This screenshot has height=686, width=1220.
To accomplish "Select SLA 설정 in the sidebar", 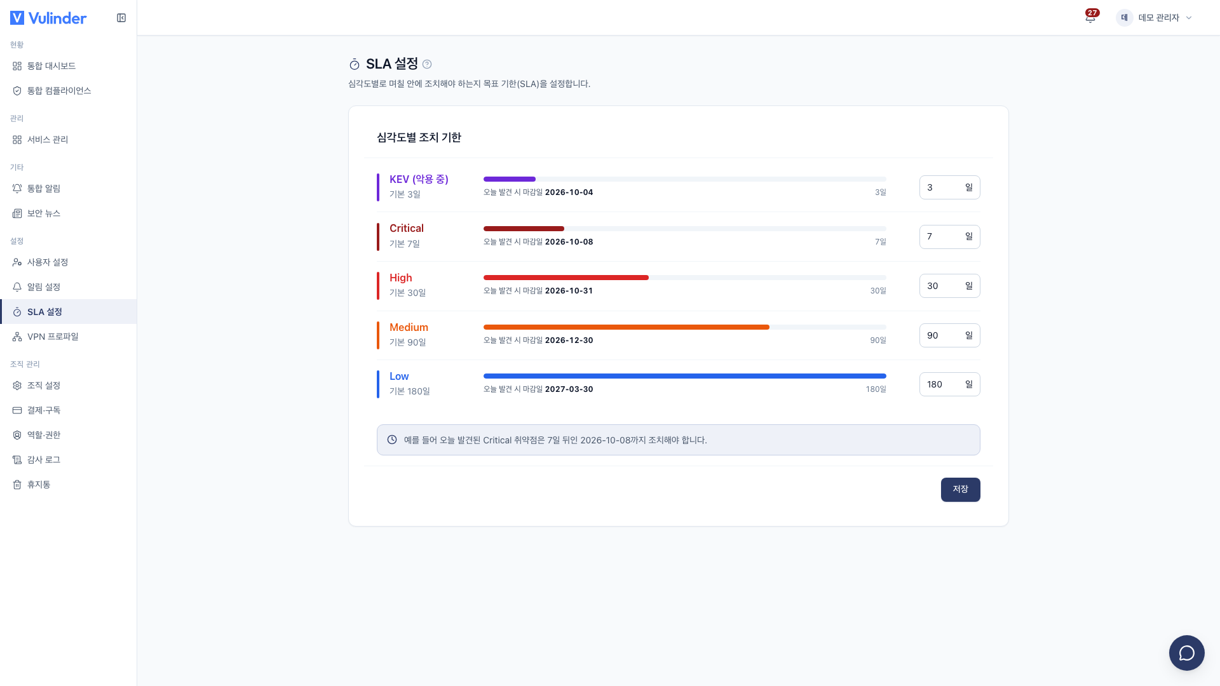I will click(x=68, y=312).
